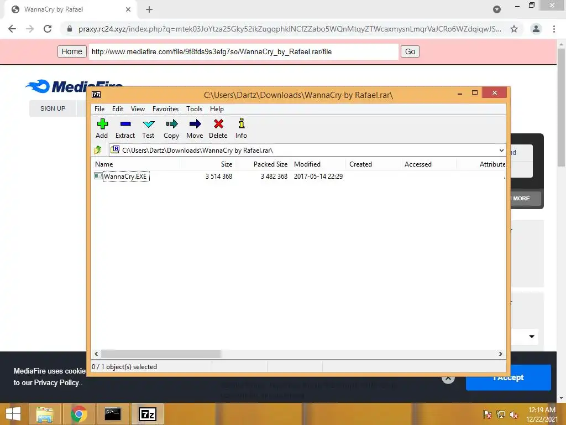Open the Chrome profile icon
Image resolution: width=566 pixels, height=425 pixels.
536,29
